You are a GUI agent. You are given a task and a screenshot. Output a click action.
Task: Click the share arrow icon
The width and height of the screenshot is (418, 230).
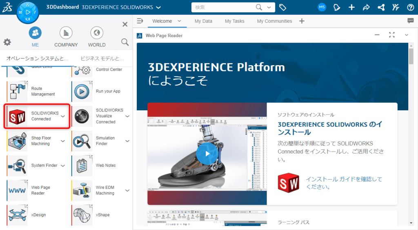click(x=366, y=7)
